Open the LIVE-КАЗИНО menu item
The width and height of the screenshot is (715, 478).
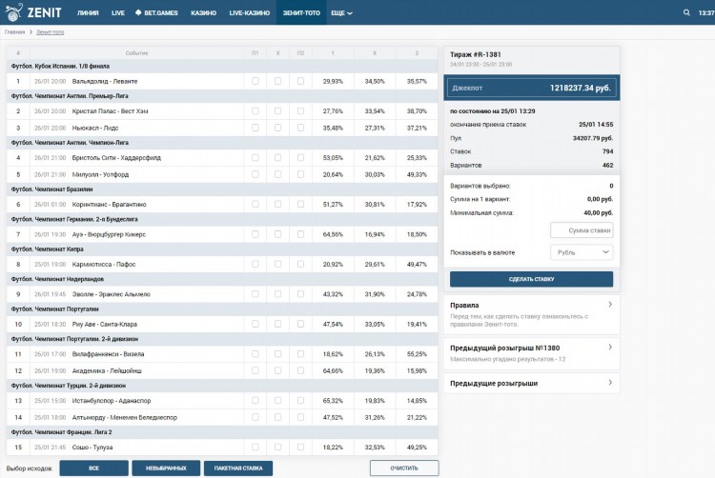click(x=250, y=12)
